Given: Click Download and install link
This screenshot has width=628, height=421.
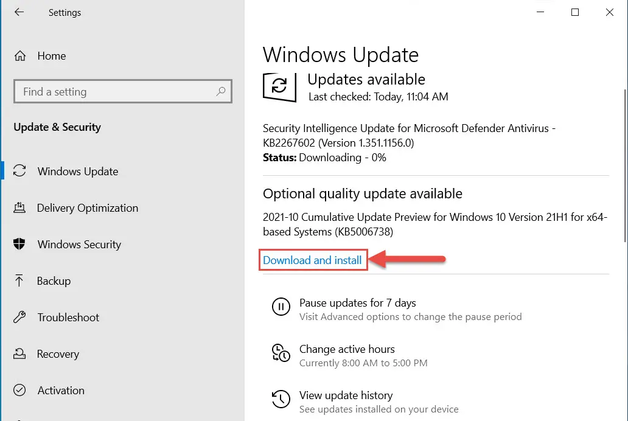Looking at the screenshot, I should (x=312, y=260).
